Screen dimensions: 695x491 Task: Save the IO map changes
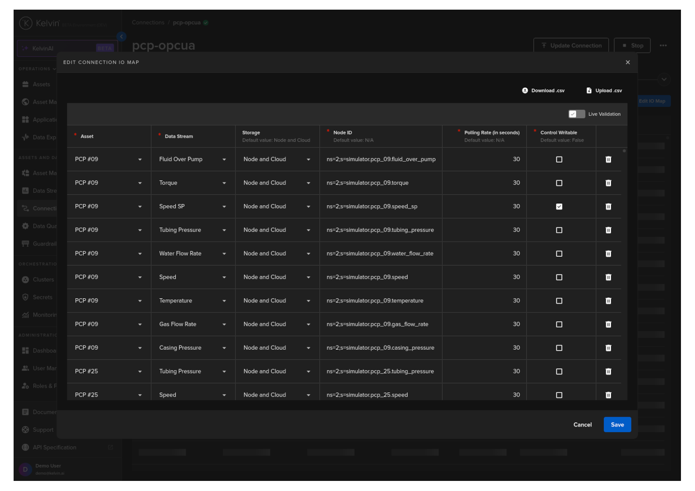(x=617, y=424)
